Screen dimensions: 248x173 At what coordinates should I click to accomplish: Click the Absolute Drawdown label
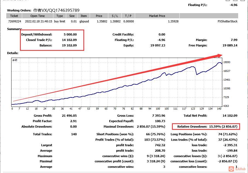coord(37,127)
